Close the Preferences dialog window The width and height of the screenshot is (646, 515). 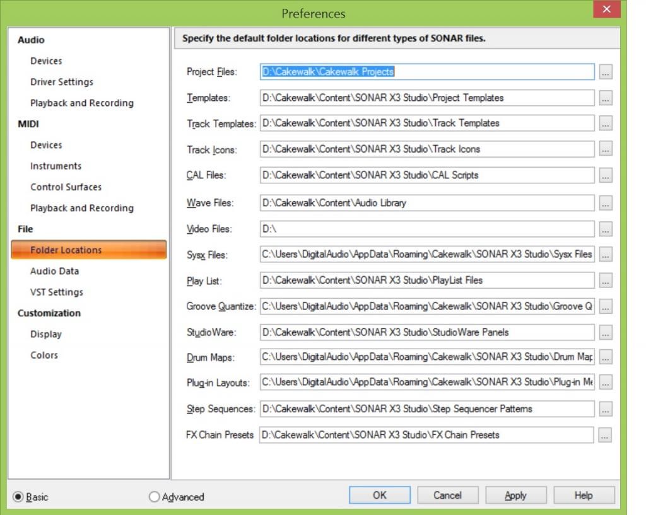point(606,9)
